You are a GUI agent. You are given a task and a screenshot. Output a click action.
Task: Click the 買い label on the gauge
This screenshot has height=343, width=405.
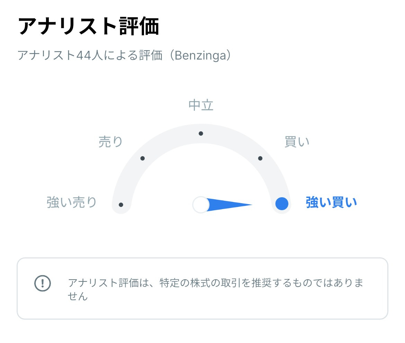point(297,141)
